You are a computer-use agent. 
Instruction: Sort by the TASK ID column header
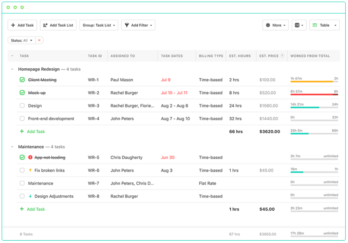point(95,56)
